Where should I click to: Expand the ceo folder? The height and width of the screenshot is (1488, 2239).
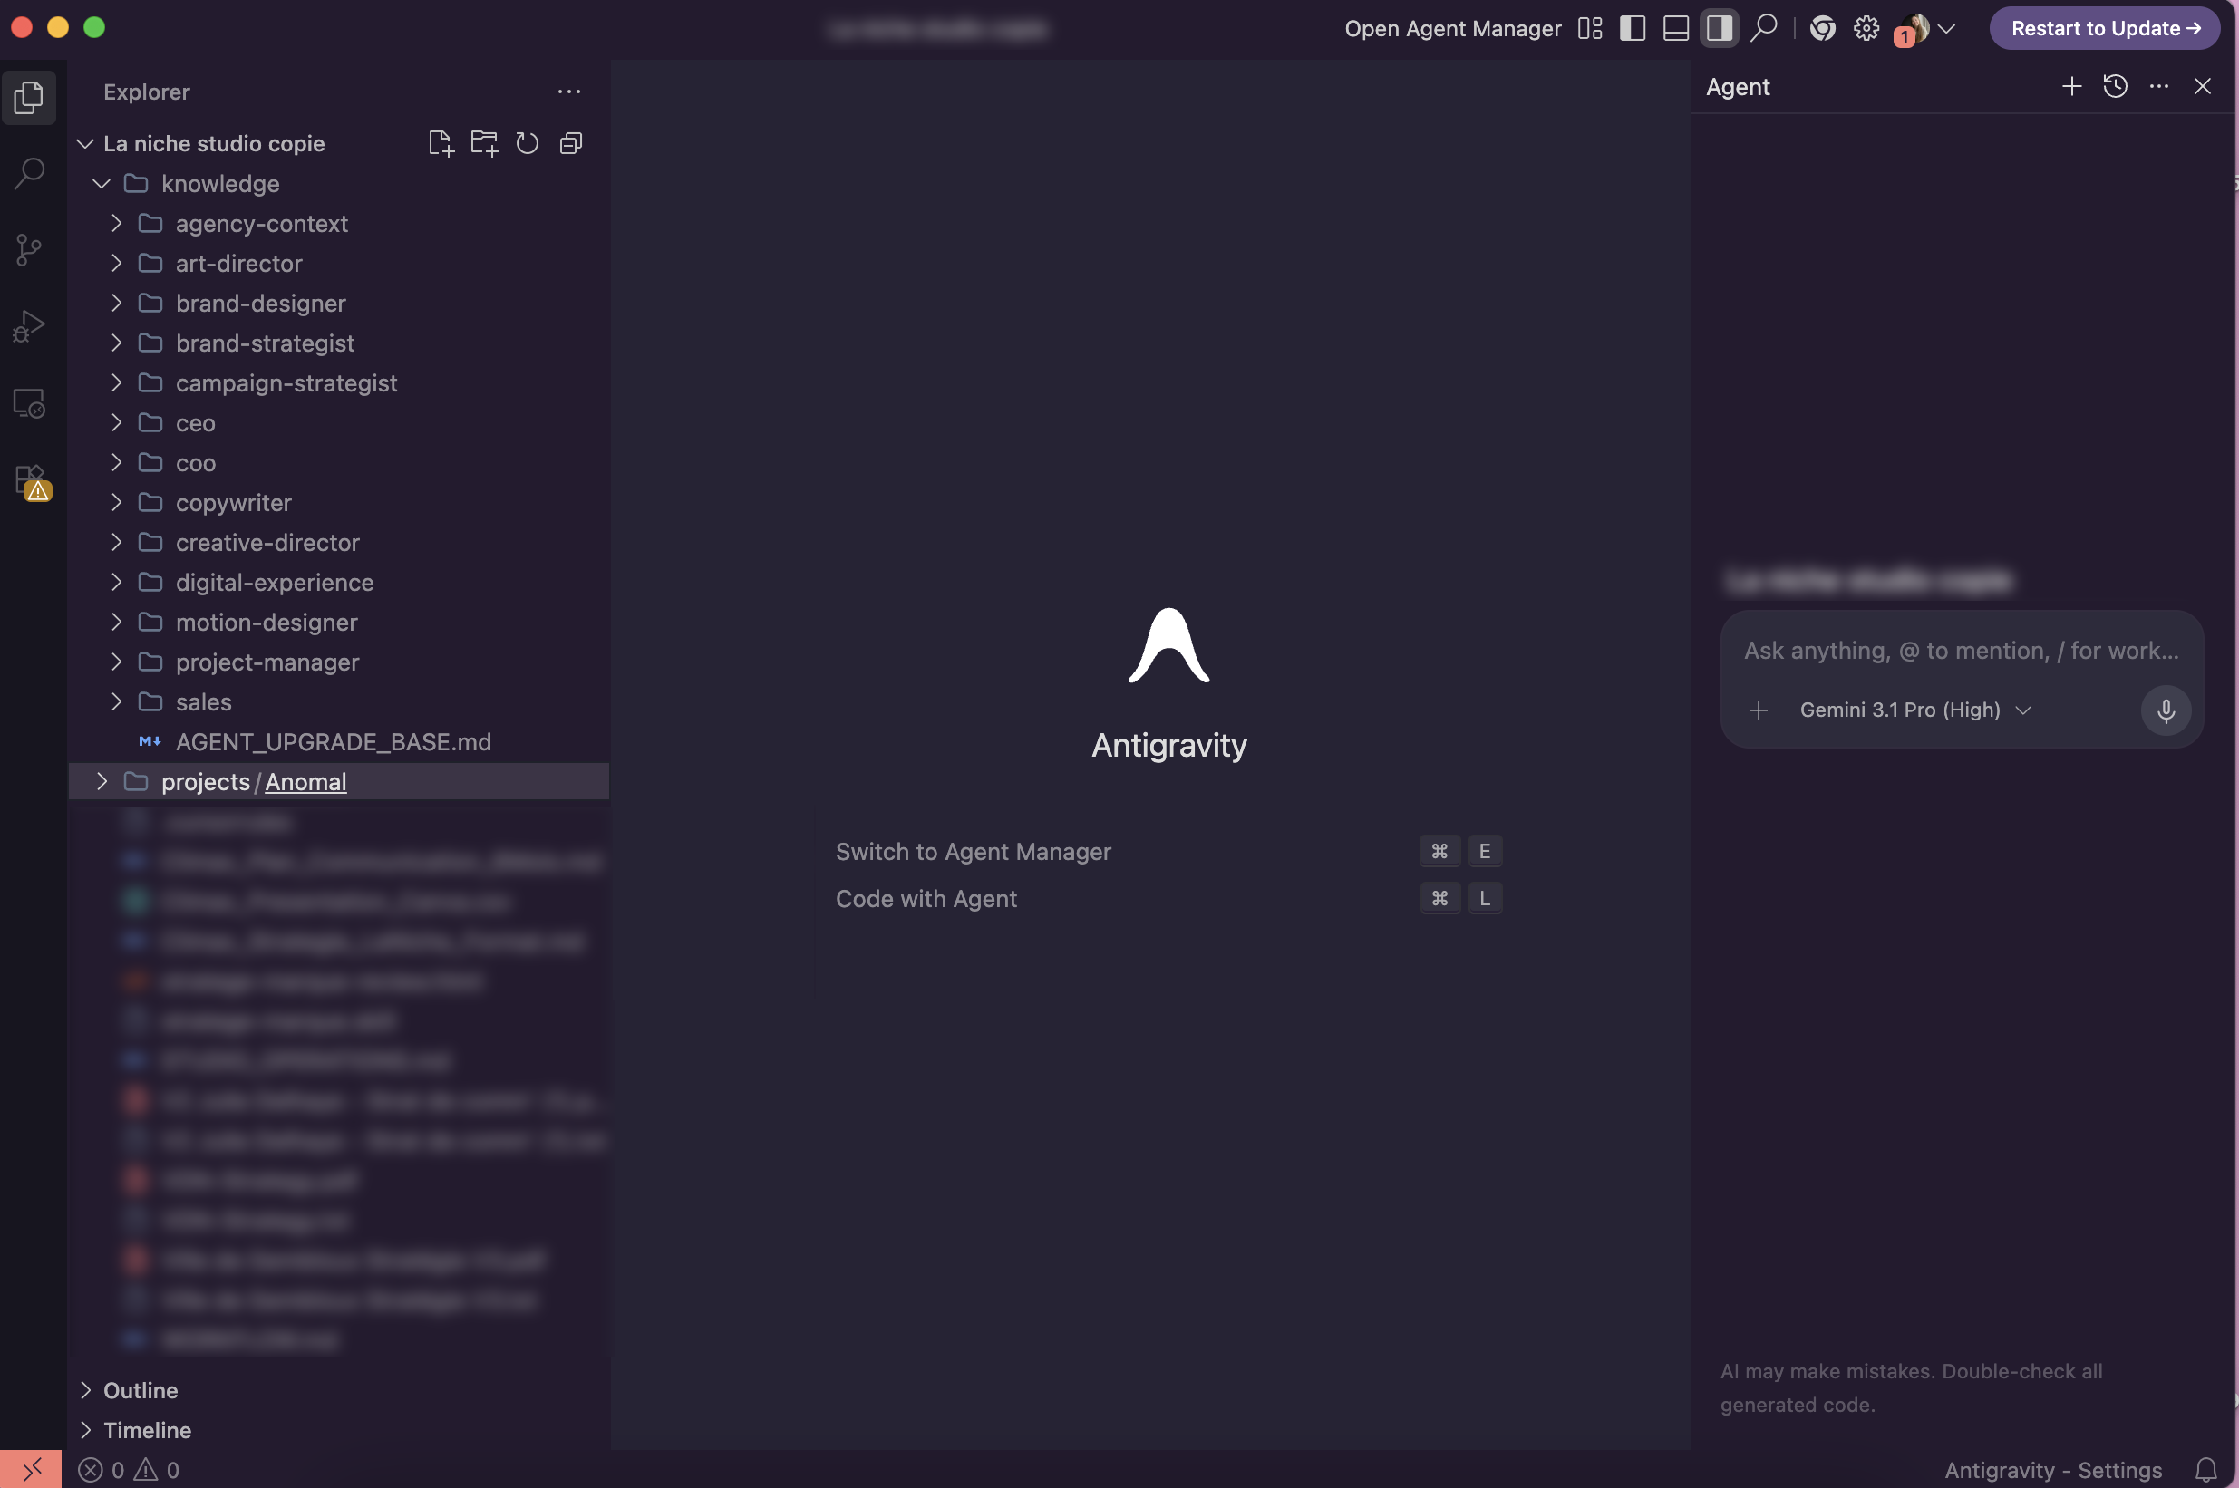coord(116,422)
